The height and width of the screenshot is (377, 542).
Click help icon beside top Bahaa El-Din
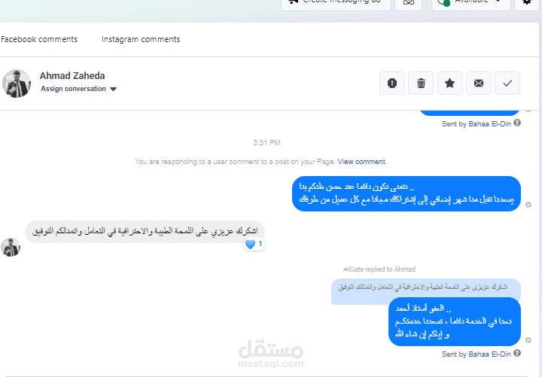[517, 123]
